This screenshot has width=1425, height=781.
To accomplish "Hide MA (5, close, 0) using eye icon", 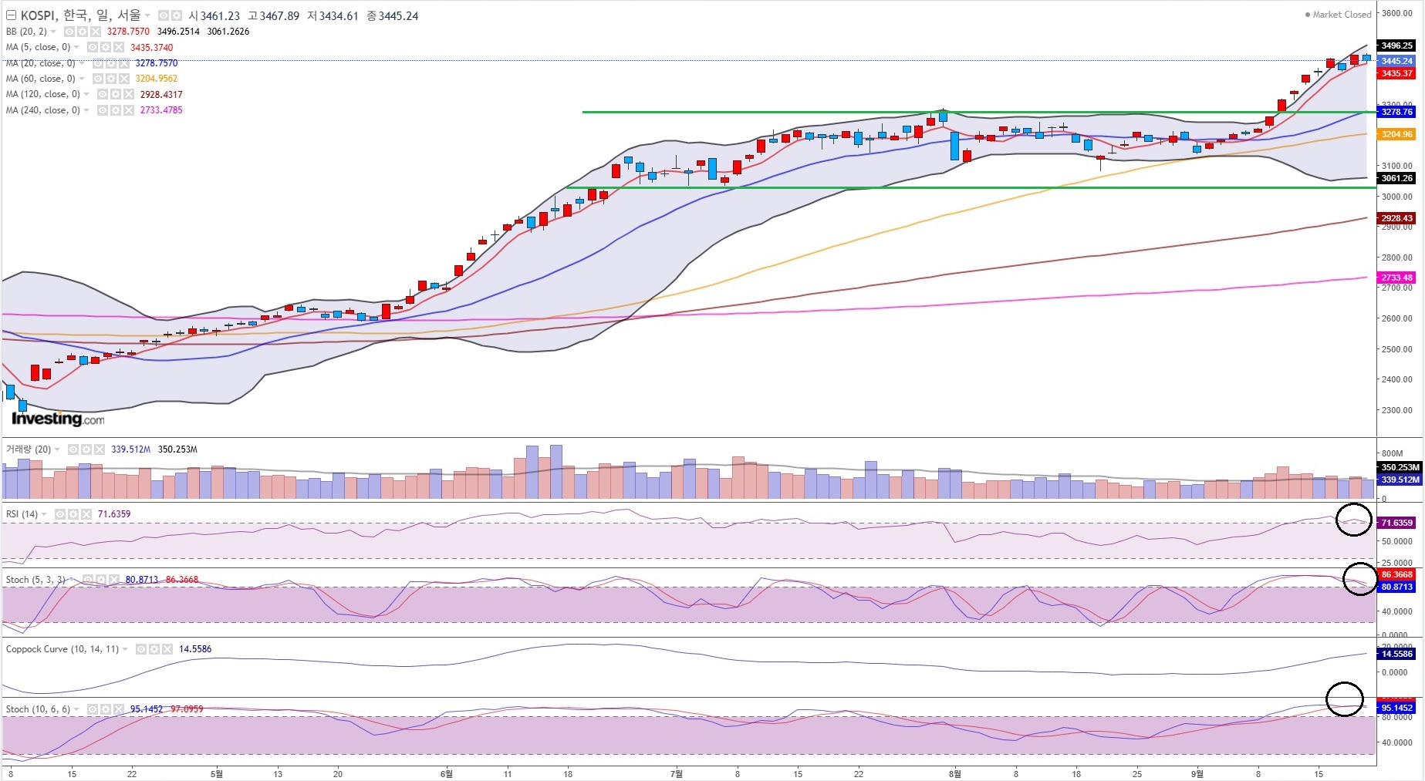I will click(93, 48).
